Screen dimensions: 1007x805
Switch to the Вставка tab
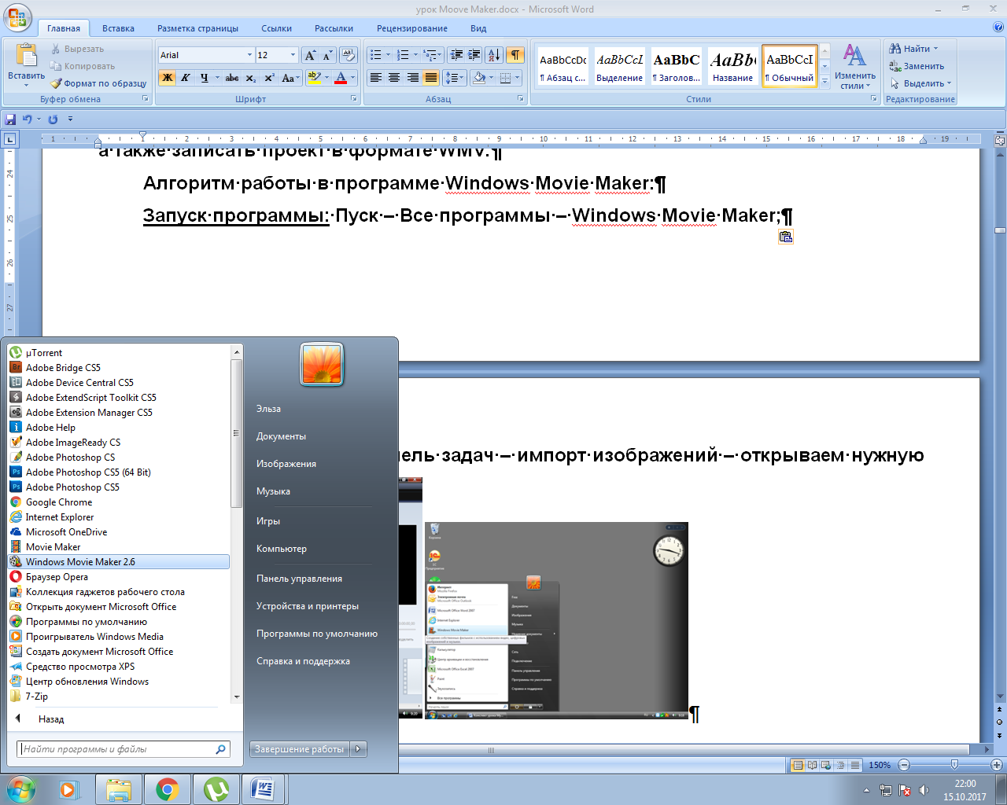(x=118, y=28)
